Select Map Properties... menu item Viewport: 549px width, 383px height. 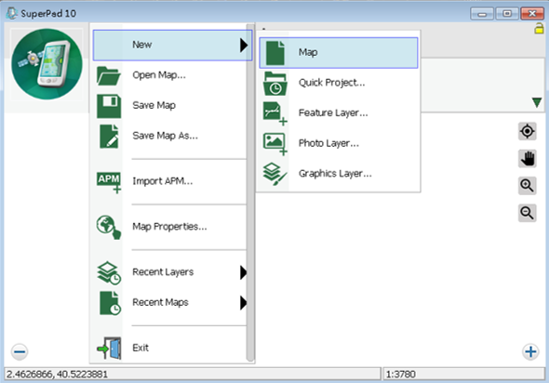[x=170, y=227]
